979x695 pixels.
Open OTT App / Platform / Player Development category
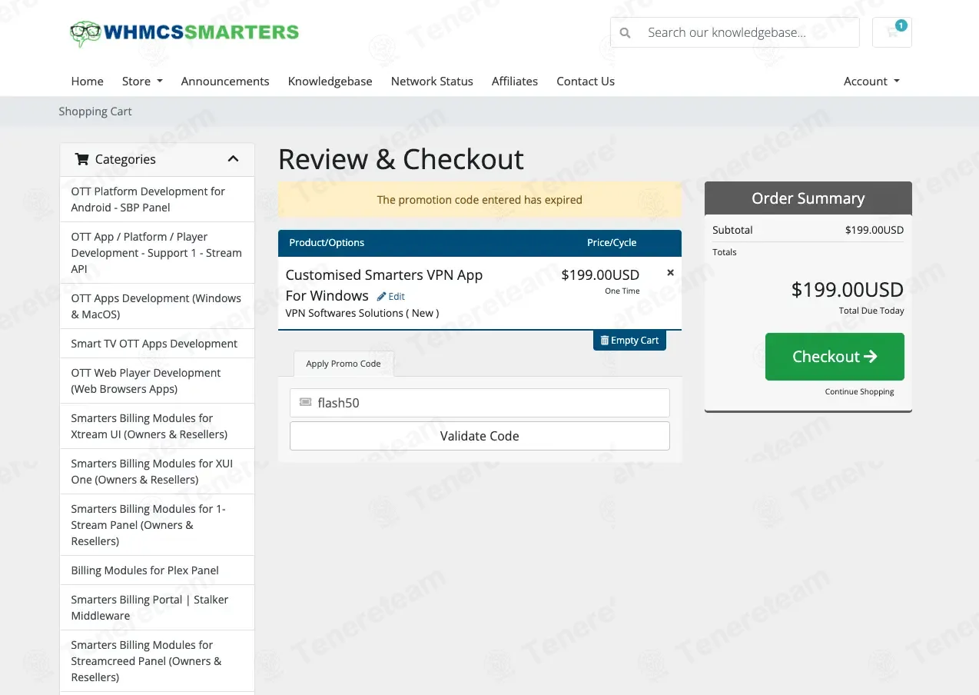tap(157, 253)
